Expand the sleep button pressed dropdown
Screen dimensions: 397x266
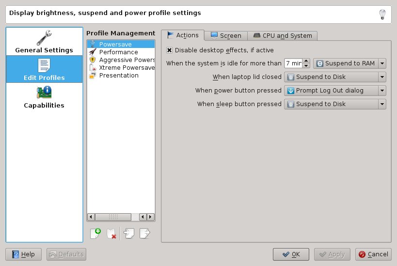[334, 104]
